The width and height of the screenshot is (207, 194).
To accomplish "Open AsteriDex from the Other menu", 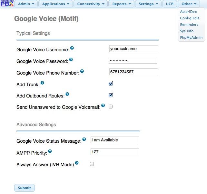I will pyautogui.click(x=188, y=12).
